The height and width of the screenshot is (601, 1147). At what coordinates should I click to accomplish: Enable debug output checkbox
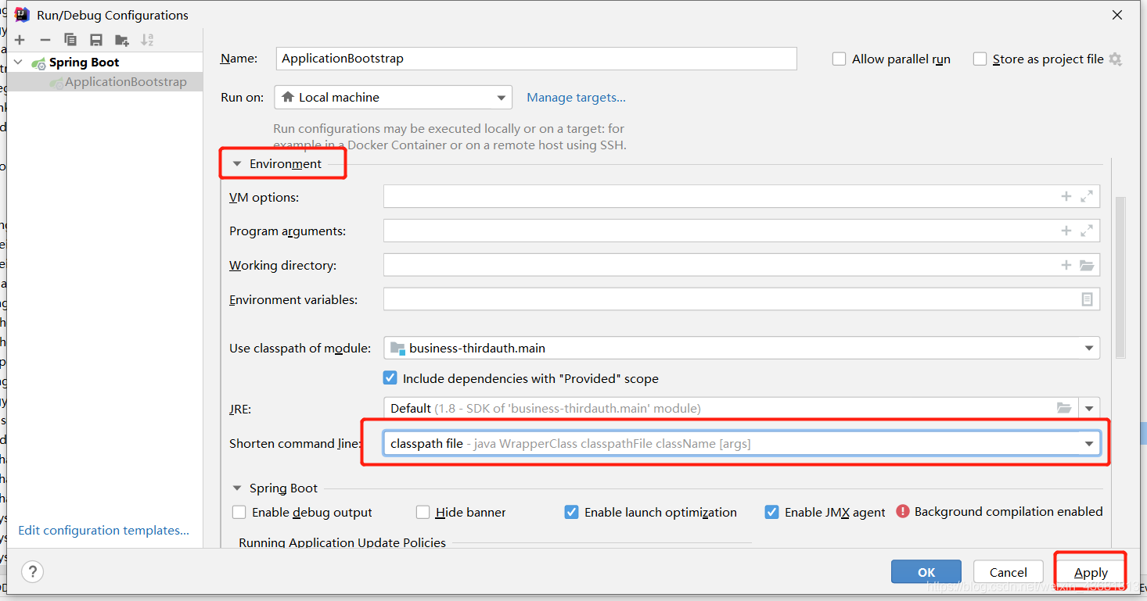[239, 513]
